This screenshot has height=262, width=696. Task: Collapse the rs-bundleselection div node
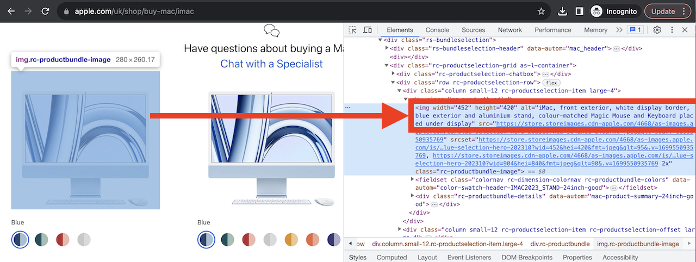[380, 40]
